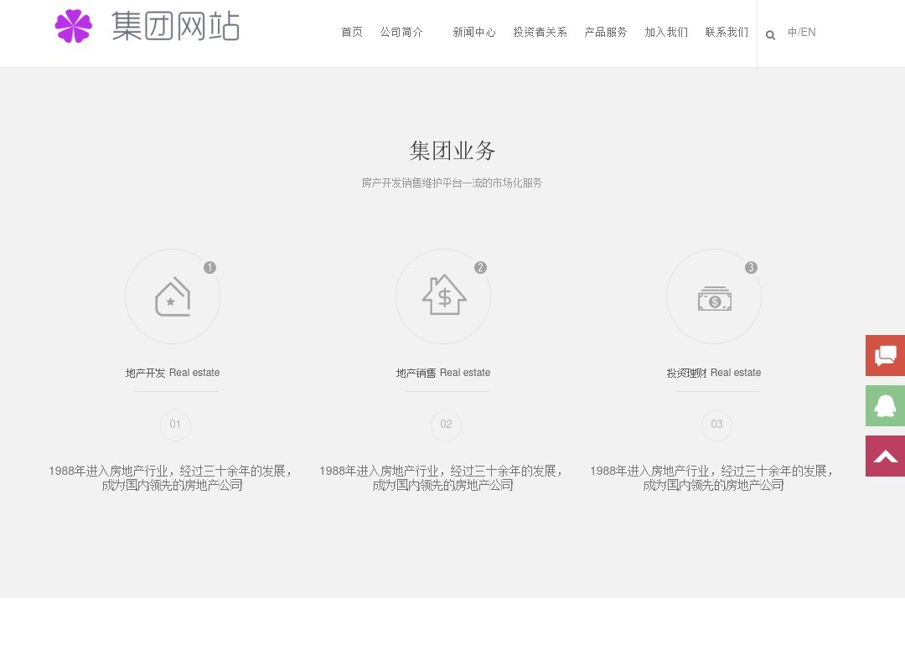Expand the 投资者关系 navigation menu
This screenshot has height=670, width=905.
[540, 33]
